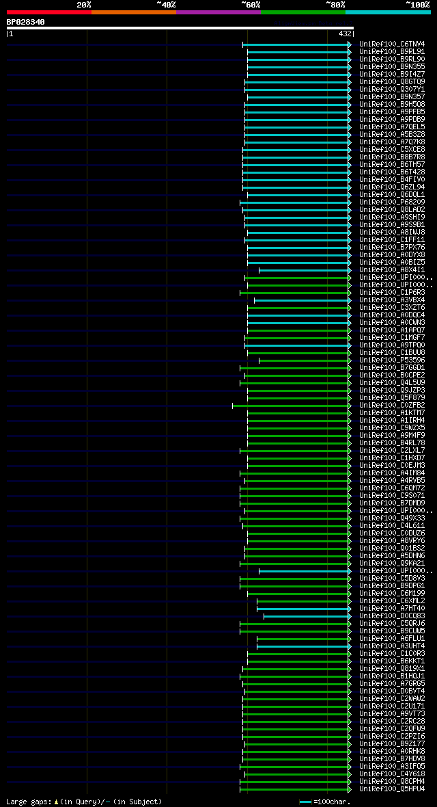The height and width of the screenshot is (807, 437).
Task: Click the UniRef100_B7PX76 label
Action: point(392,248)
